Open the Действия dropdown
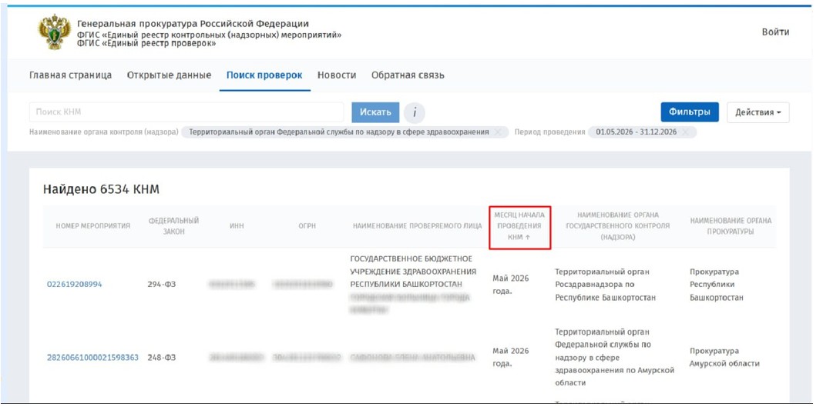The width and height of the screenshot is (823, 410). pyautogui.click(x=758, y=112)
